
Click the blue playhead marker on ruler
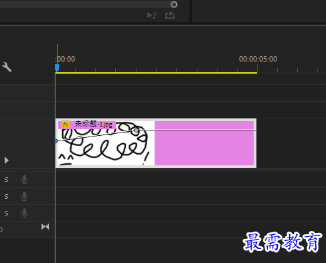tap(57, 68)
